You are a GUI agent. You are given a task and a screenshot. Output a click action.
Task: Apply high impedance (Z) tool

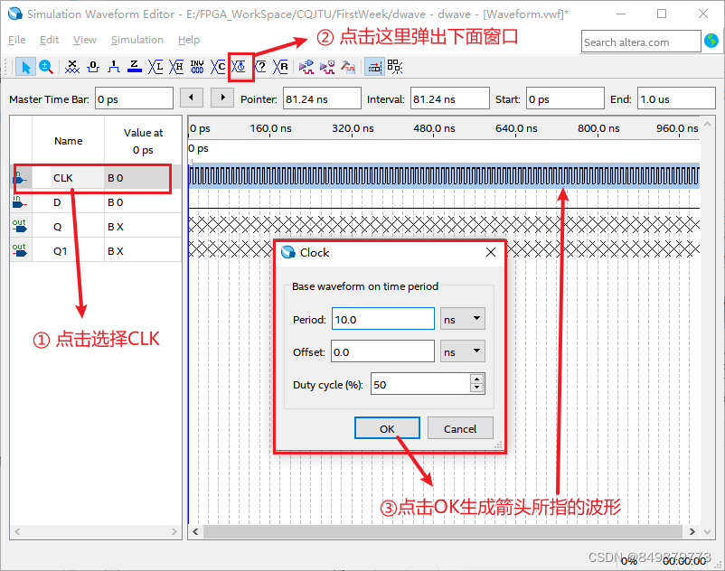tap(134, 67)
